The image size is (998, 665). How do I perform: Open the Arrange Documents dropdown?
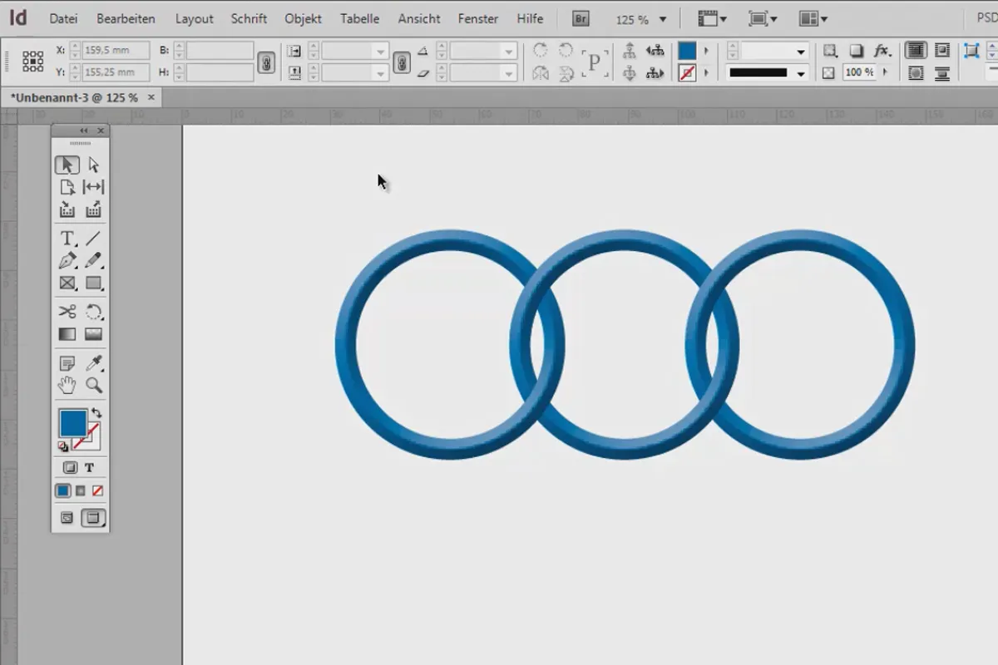[x=813, y=18]
